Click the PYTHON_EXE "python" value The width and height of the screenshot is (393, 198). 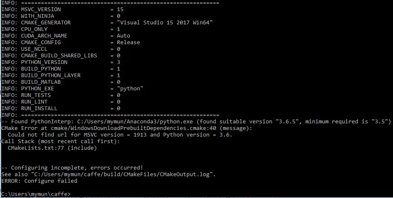[130, 89]
